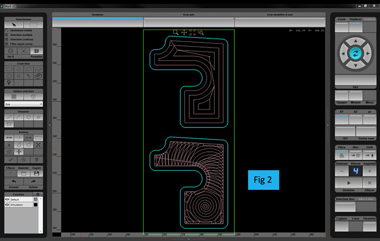Select the arrow pointer selection tool
Screen dimensions: 380x241
coord(14,24)
